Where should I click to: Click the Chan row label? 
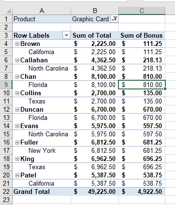tap(28, 77)
